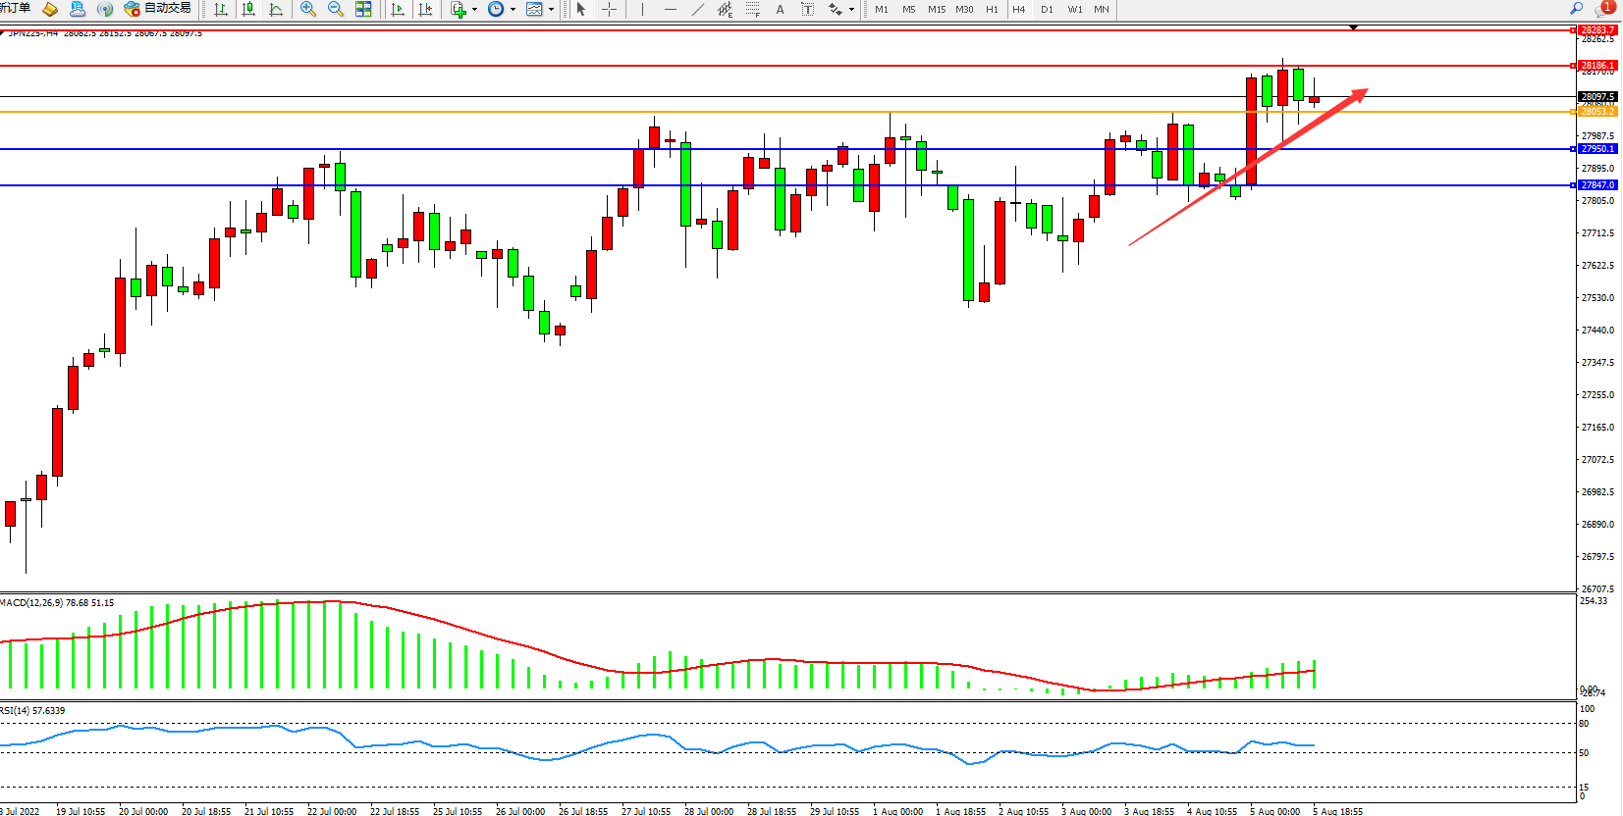This screenshot has height=816, width=1623.
Task: Open the chart templates dropdown
Action: coord(551,10)
